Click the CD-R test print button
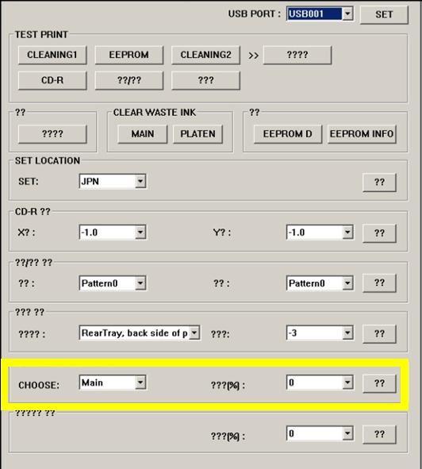The width and height of the screenshot is (422, 469). tap(52, 80)
